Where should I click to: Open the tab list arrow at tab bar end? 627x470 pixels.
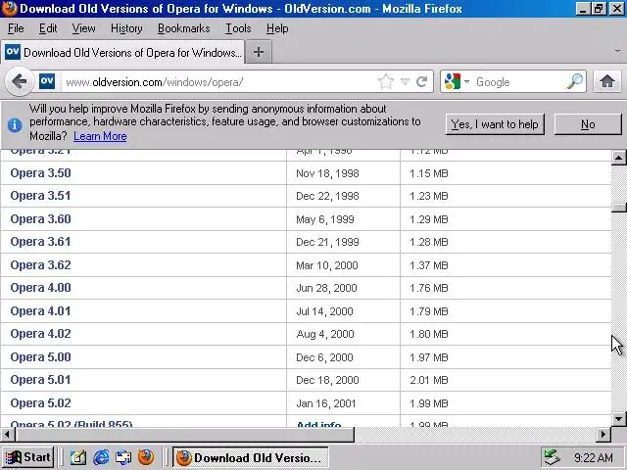[617, 51]
